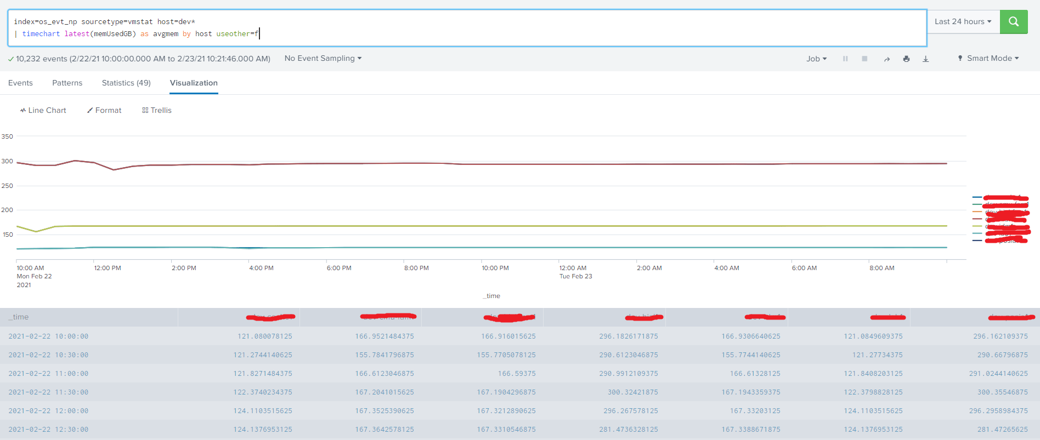The width and height of the screenshot is (1040, 440).
Task: Run the search with the magnifier button
Action: [1014, 22]
